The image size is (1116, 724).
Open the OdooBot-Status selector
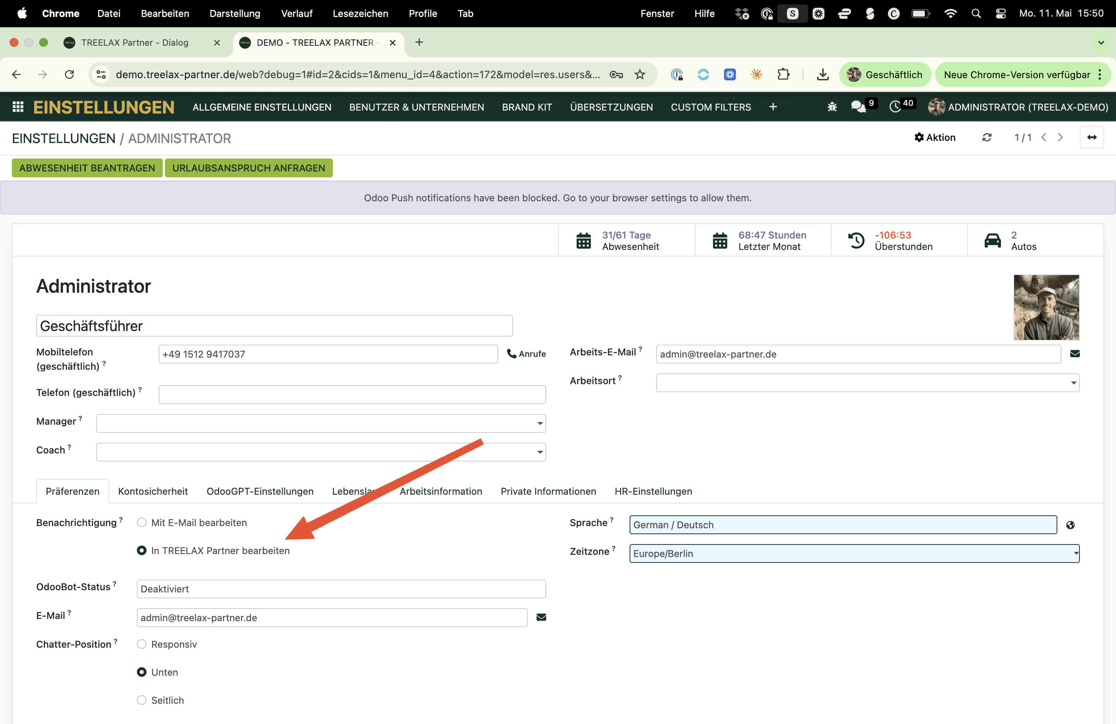click(x=341, y=589)
